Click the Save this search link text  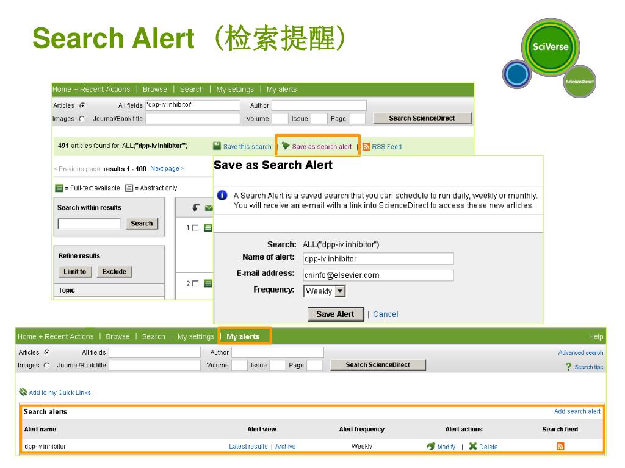(x=247, y=146)
